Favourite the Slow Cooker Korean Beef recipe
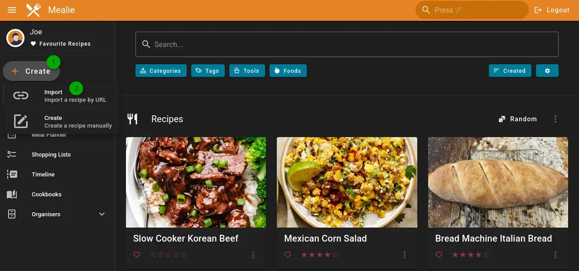This screenshot has height=271, width=579. click(x=137, y=255)
